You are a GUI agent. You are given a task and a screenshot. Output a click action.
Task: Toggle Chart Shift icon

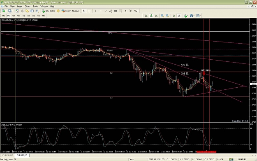[x=179, y=16]
